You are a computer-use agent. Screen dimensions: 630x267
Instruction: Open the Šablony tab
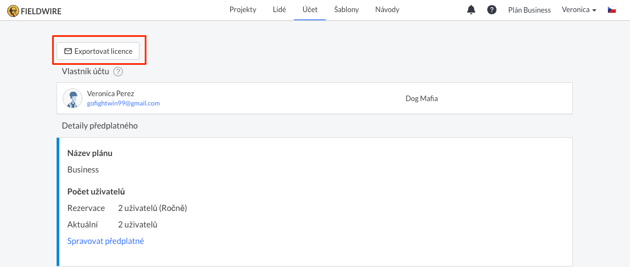(347, 10)
